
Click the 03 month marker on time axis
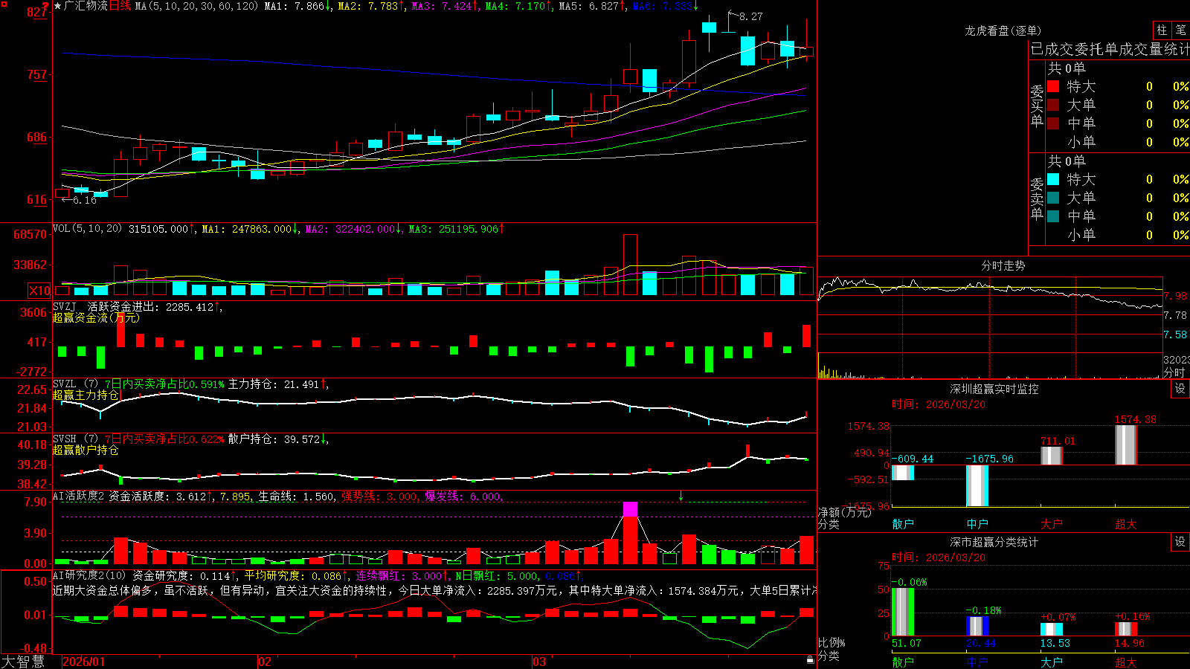point(539,662)
